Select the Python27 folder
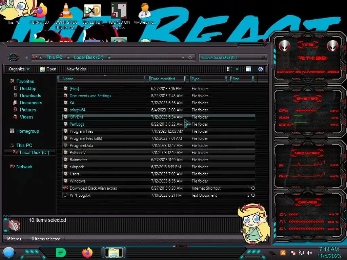This screenshot has width=347, height=260. [x=159, y=152]
